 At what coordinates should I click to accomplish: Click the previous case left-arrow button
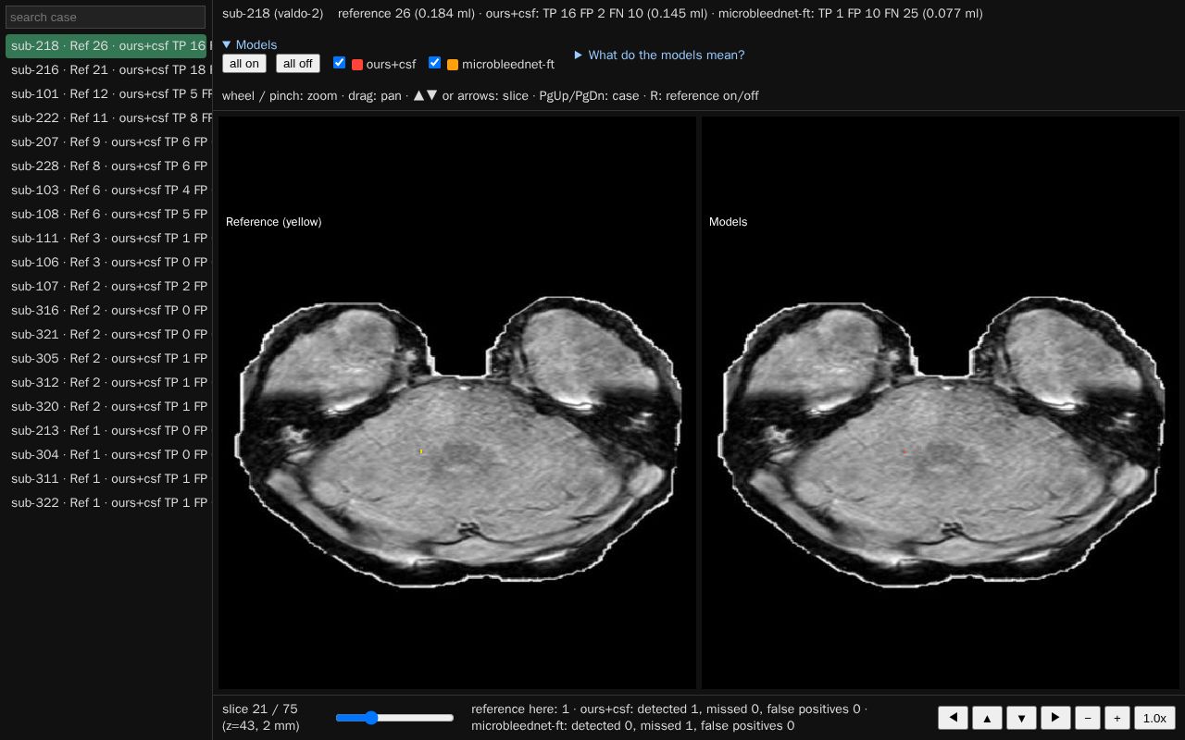953,718
